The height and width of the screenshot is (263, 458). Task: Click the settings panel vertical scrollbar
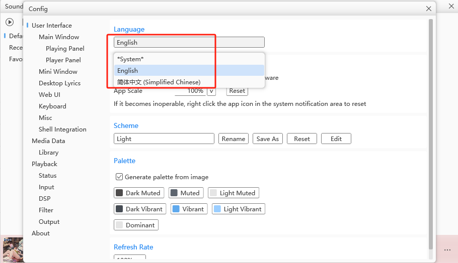coord(430,130)
